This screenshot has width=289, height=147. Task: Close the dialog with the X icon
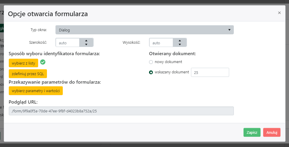pos(279,13)
